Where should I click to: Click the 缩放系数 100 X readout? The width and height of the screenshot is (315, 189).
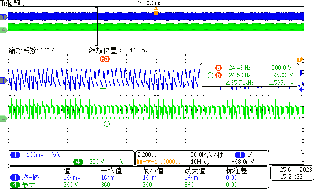point(31,50)
